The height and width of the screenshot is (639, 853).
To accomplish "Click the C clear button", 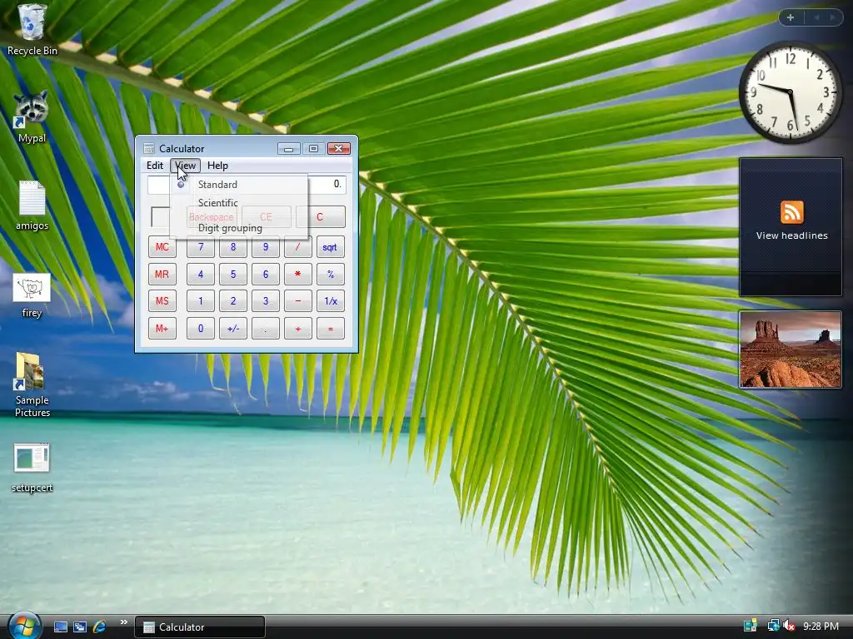I will [320, 217].
